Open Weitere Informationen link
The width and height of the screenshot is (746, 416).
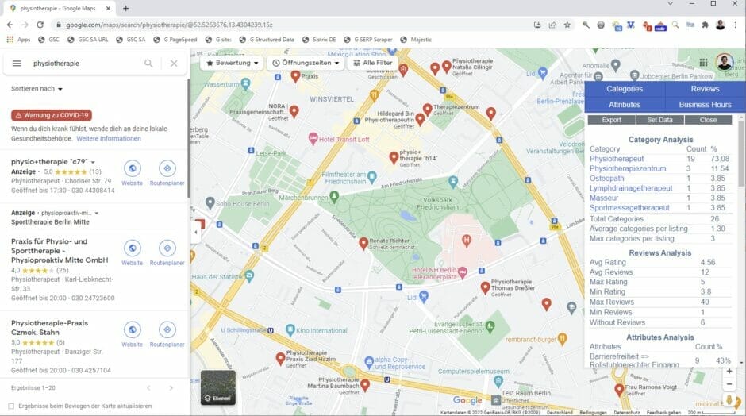click(x=109, y=138)
